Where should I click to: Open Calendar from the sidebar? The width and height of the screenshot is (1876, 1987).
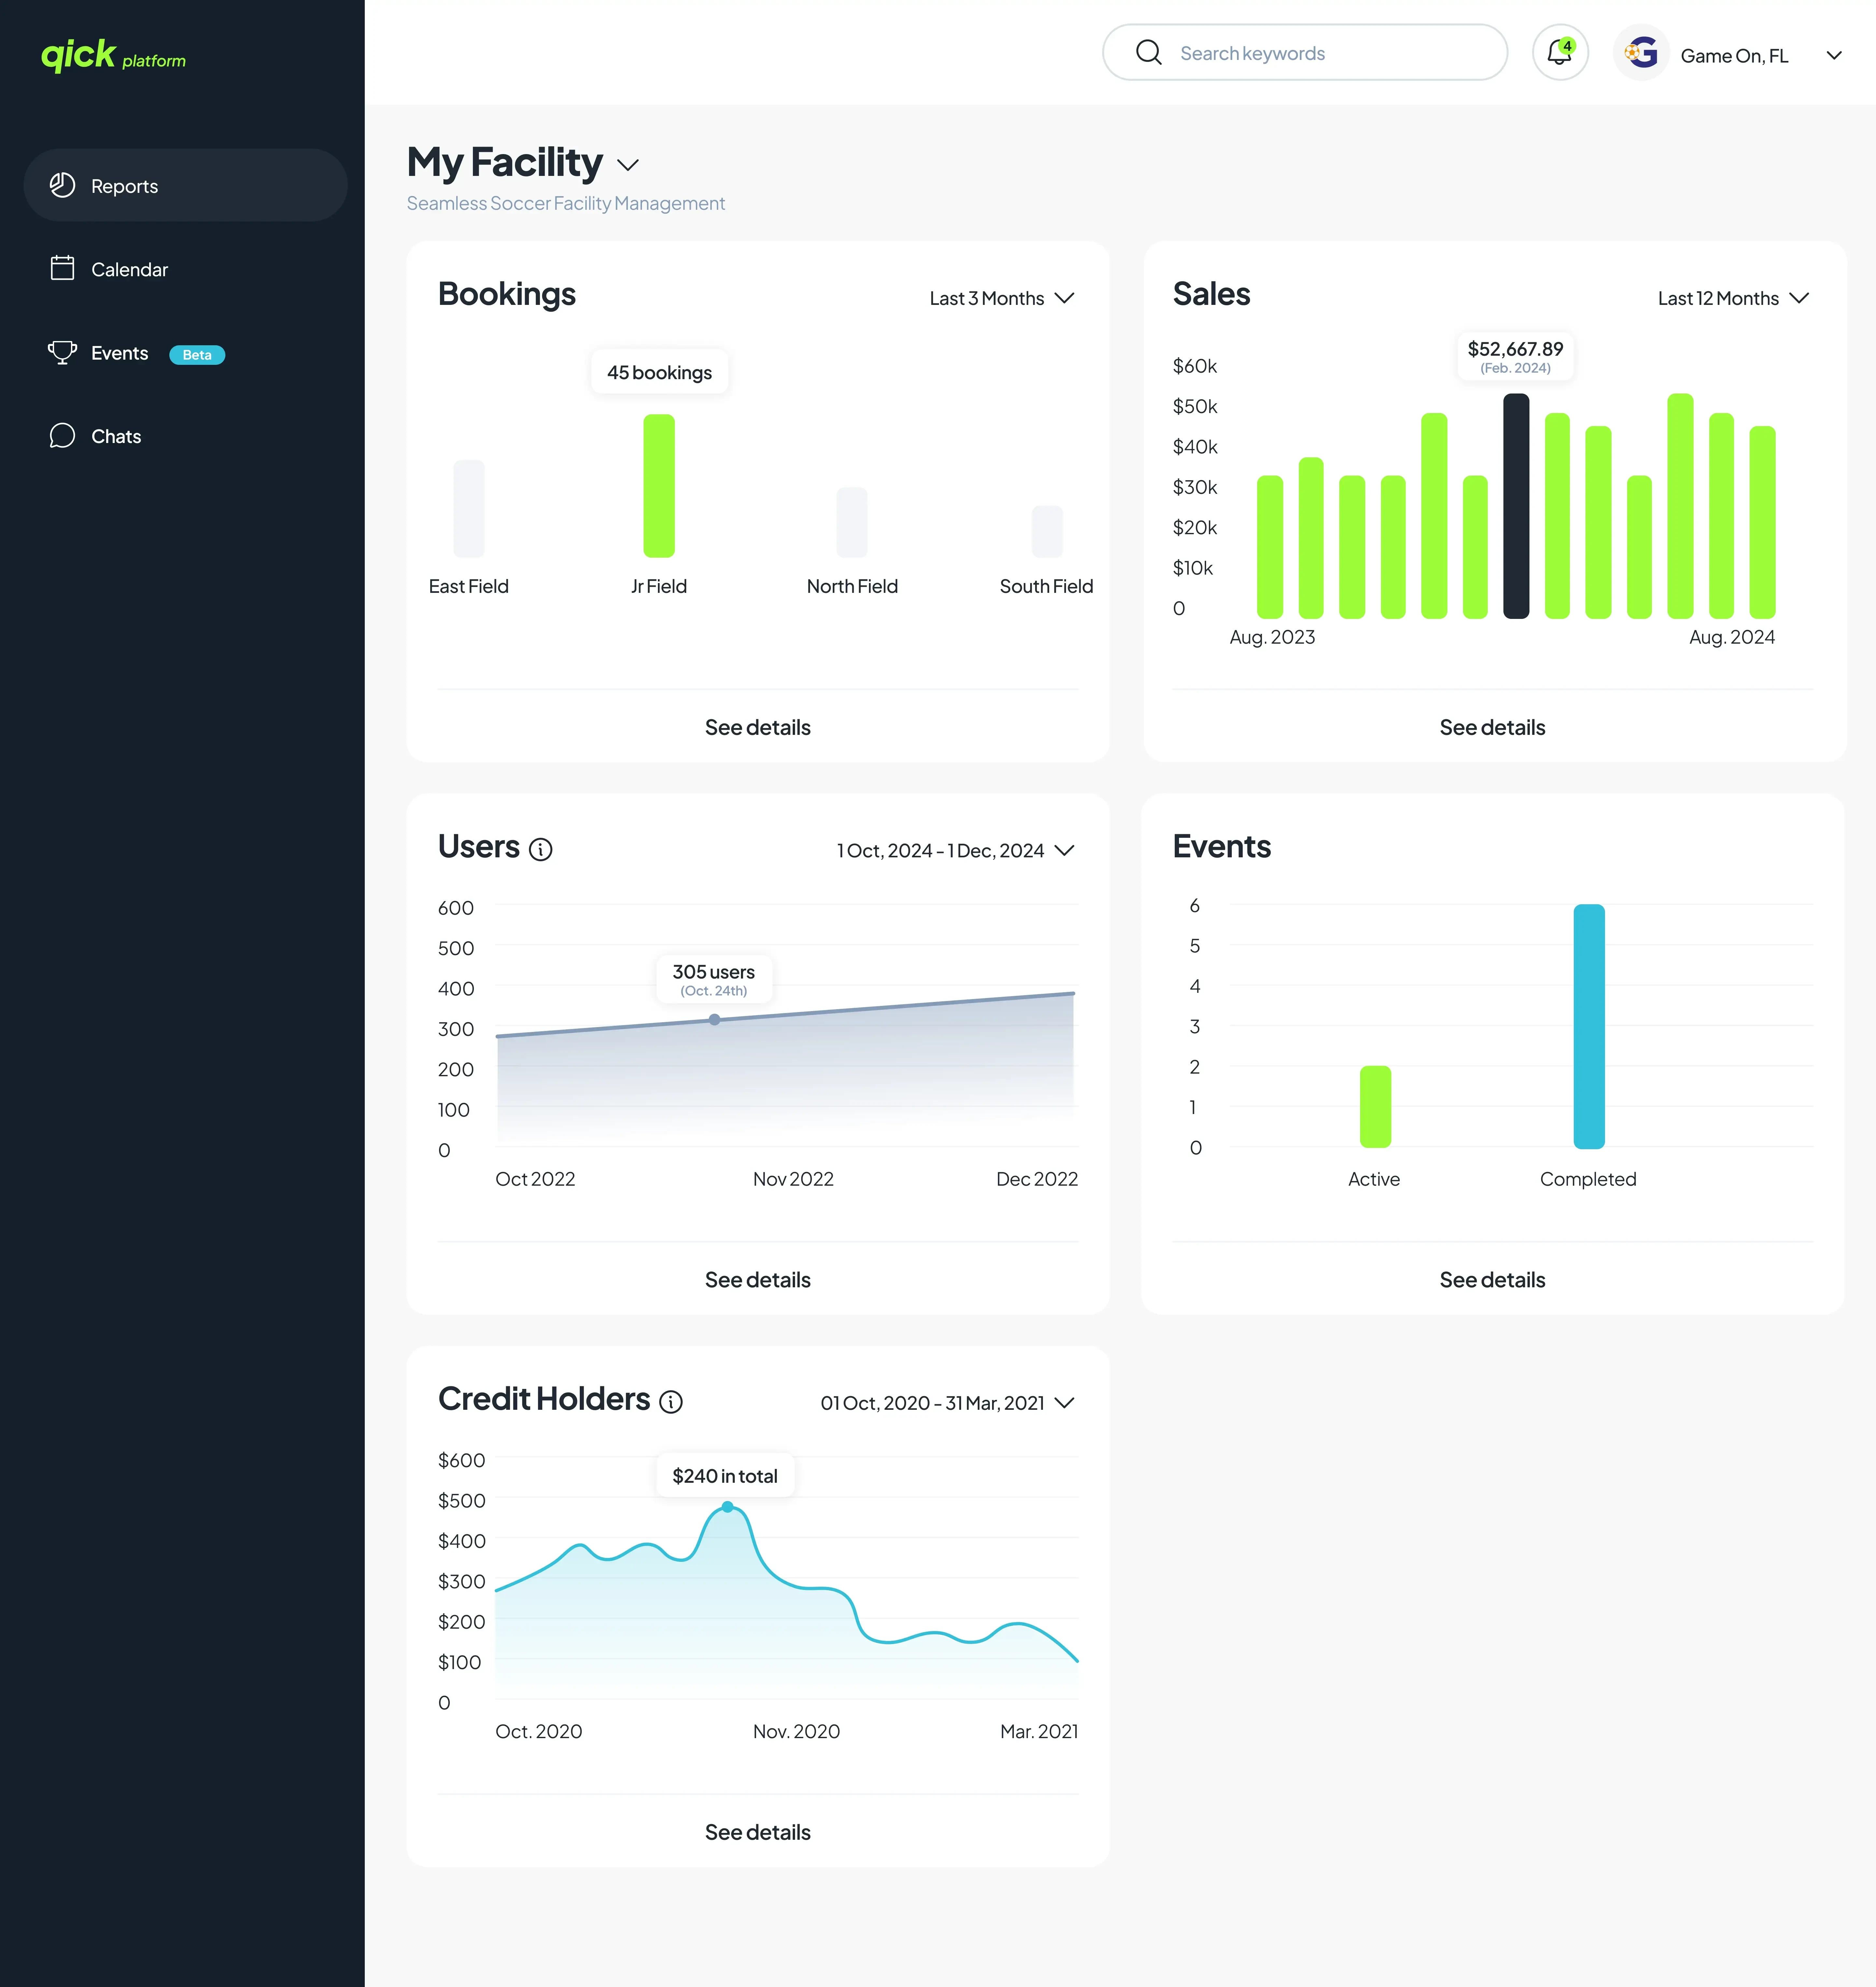[129, 269]
